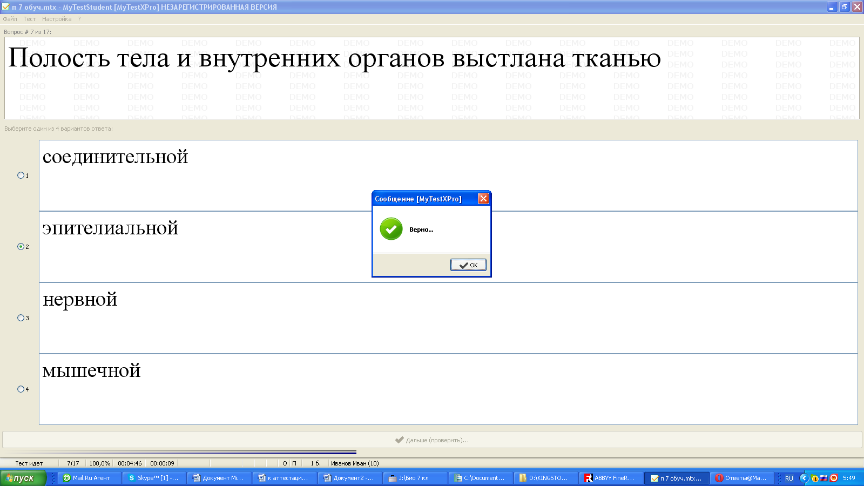Click status bar elapsed time 00:04:46
This screenshot has width=864, height=486.
(130, 463)
